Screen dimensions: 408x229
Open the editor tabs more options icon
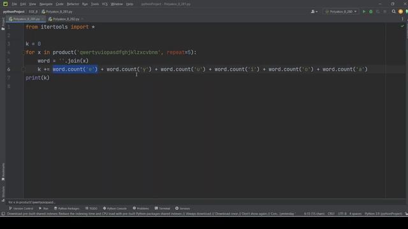point(402,19)
